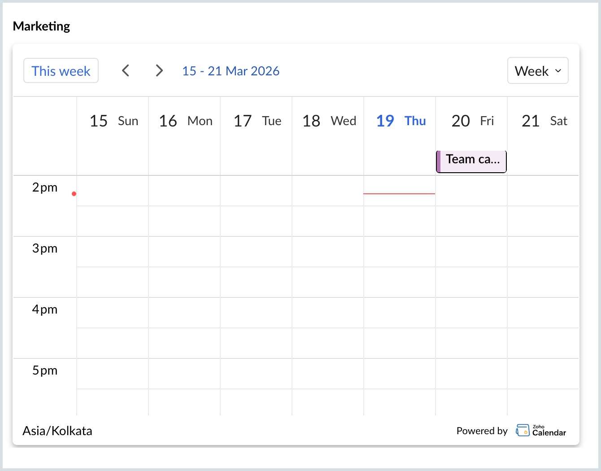Select the highlighted 19 Thu header
Screen dimensions: 601x471
[401, 121]
